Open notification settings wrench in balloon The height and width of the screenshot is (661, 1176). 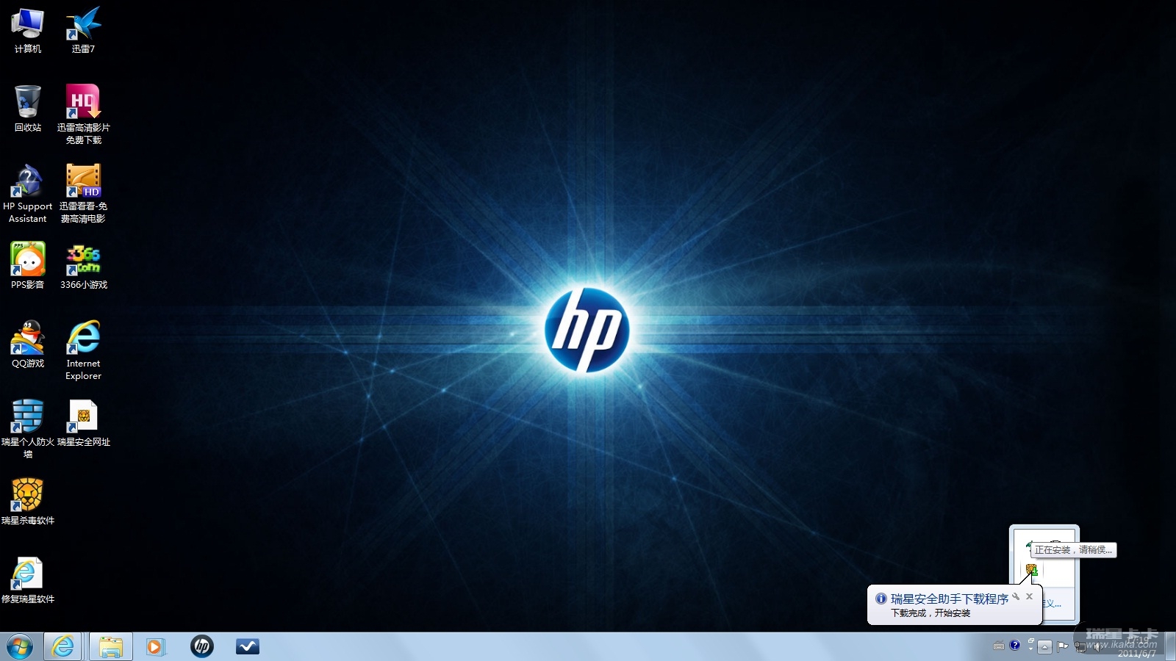[x=1016, y=596]
